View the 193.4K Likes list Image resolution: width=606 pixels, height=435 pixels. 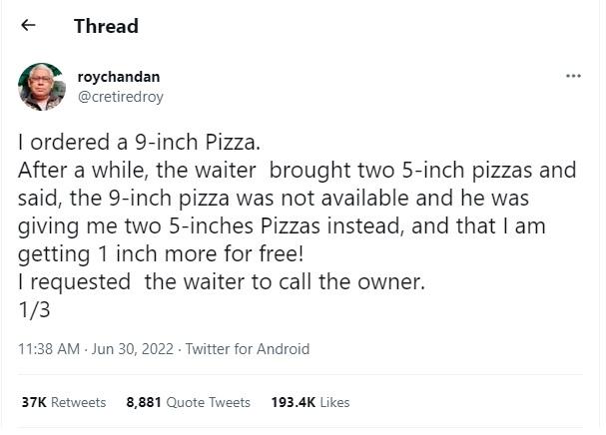(x=309, y=402)
